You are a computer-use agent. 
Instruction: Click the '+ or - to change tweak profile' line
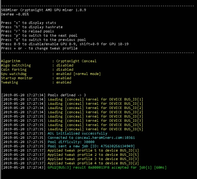tap(39, 48)
